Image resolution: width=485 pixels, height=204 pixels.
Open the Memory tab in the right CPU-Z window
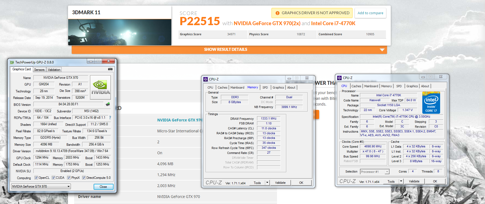[386, 86]
